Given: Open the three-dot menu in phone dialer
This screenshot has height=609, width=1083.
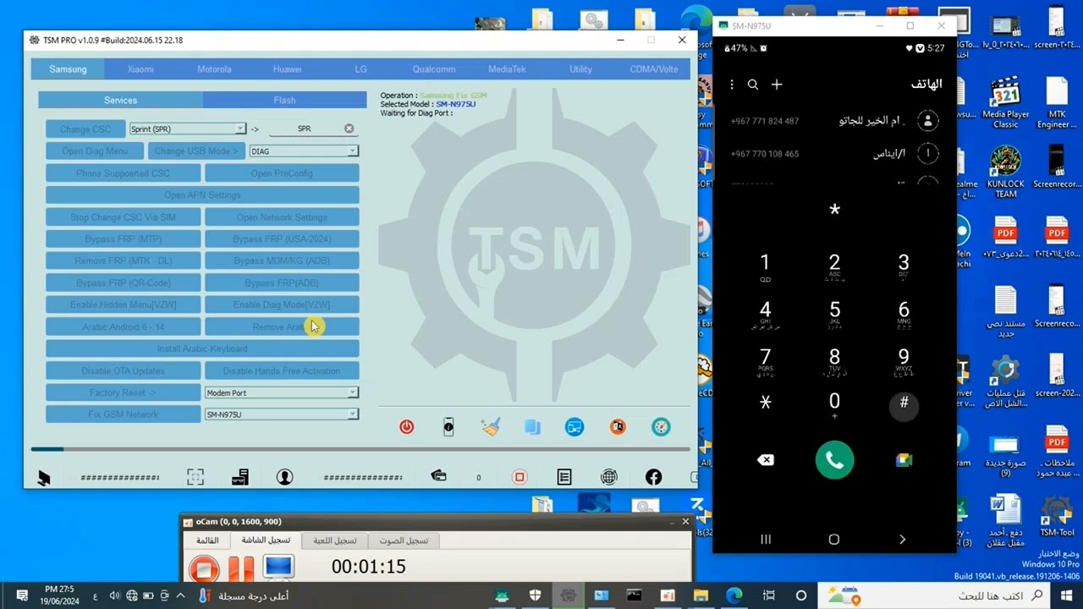Looking at the screenshot, I should 732,85.
